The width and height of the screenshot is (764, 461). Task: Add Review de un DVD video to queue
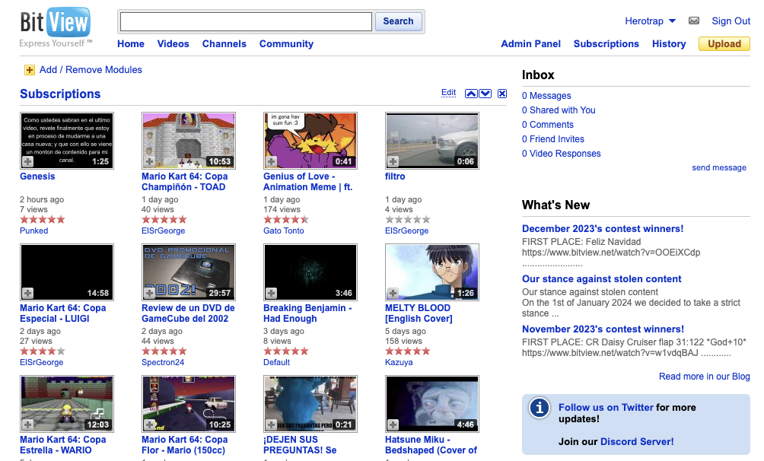[x=149, y=293]
